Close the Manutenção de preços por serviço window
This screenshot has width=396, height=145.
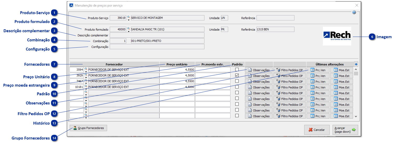pyautogui.click(x=357, y=5)
